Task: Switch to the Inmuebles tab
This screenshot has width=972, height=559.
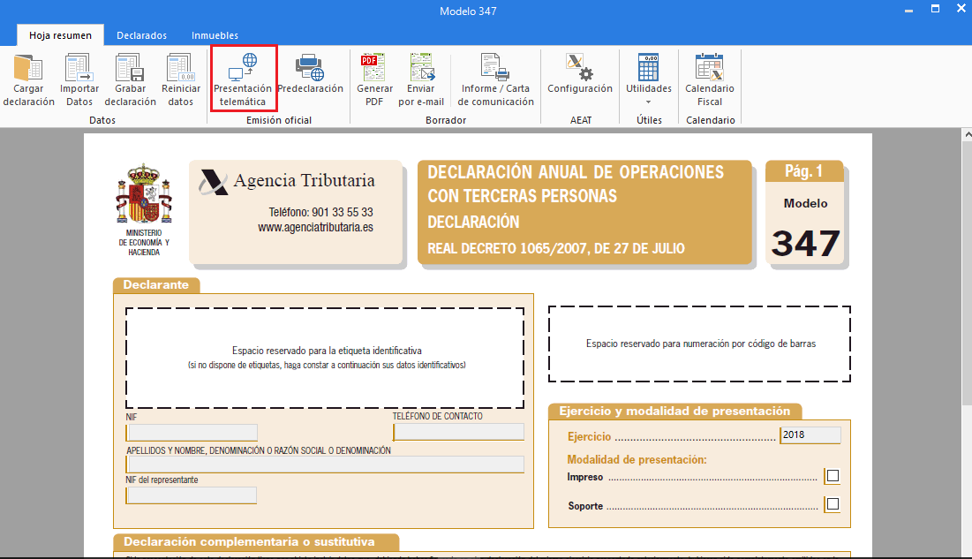Action: click(215, 35)
